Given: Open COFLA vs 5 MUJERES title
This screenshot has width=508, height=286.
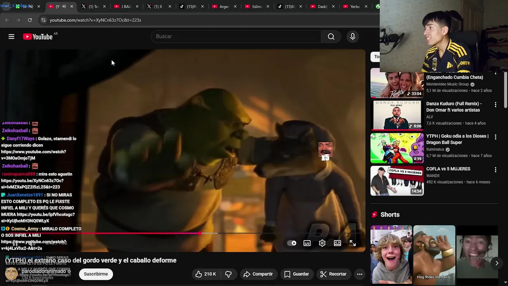Looking at the screenshot, I should [x=448, y=169].
